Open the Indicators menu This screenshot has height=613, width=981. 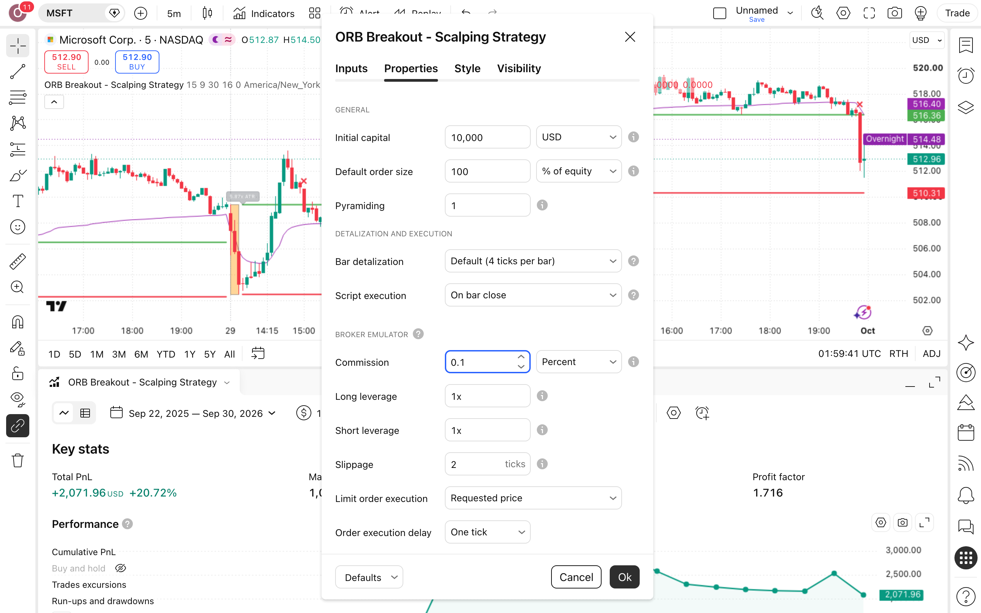click(x=264, y=13)
